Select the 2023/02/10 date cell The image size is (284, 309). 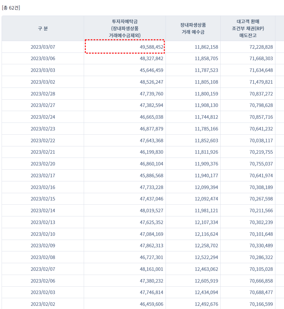pos(43,234)
